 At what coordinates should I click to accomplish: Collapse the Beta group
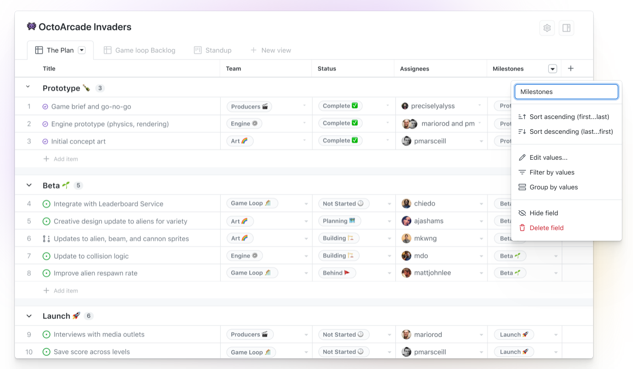pyautogui.click(x=29, y=185)
